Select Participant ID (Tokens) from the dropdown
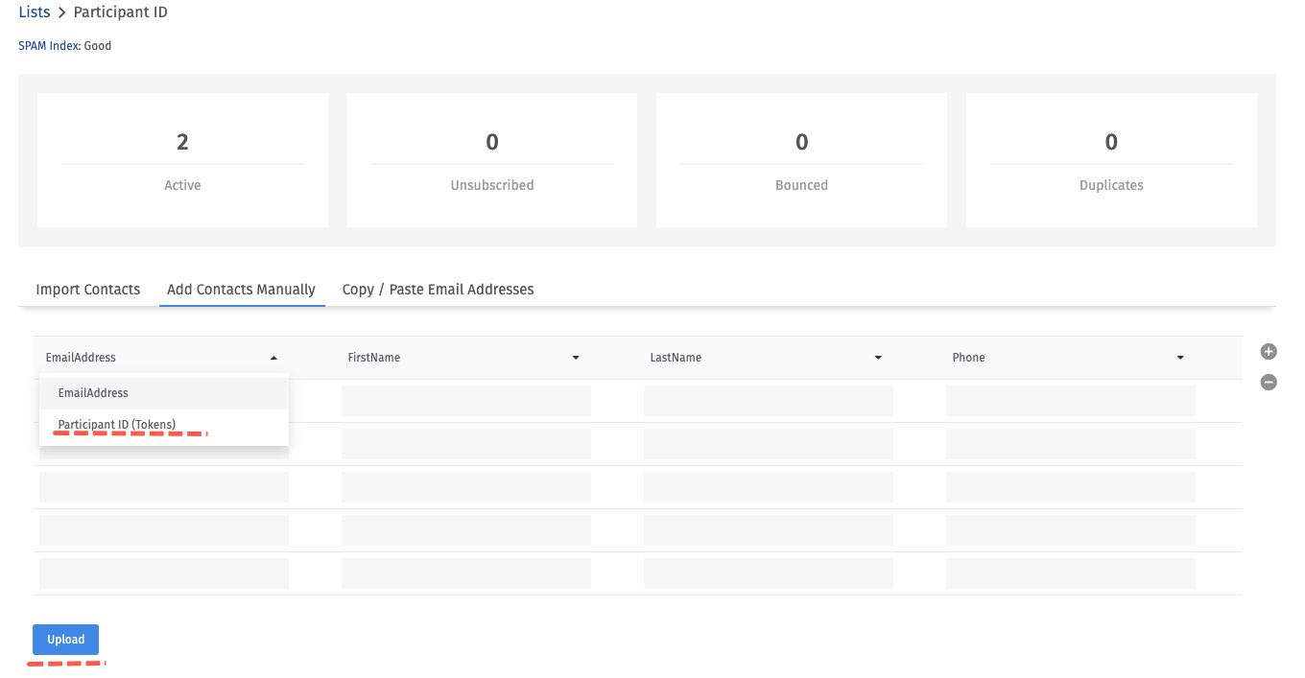Image resolution: width=1305 pixels, height=678 pixels. (x=117, y=424)
